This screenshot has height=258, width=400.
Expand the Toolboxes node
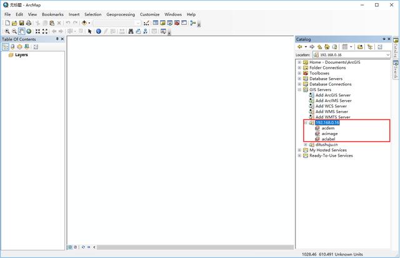click(299, 73)
